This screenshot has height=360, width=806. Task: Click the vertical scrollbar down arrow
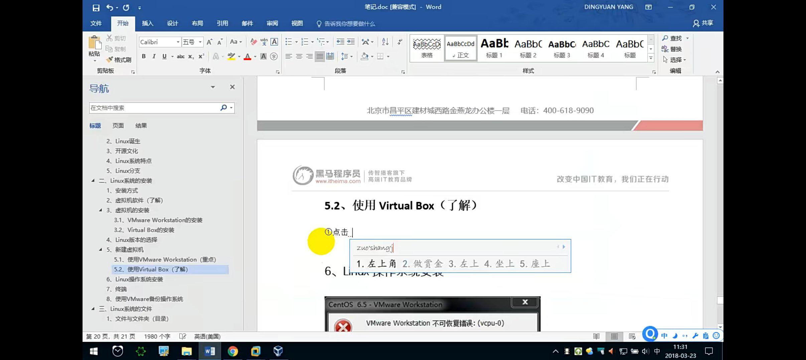(720, 327)
